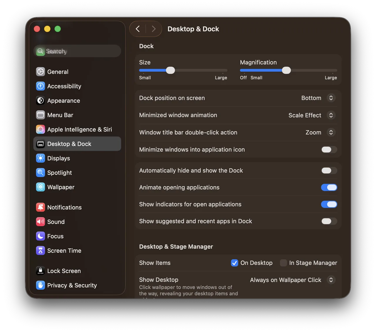376x332 pixels.
Task: Click the Search field in the sidebar
Action: (x=77, y=51)
